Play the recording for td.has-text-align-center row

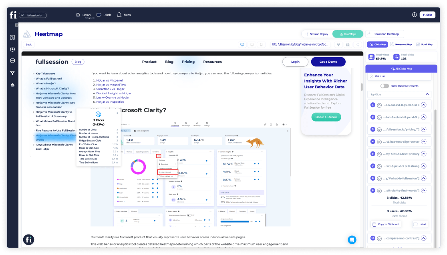[379, 142]
